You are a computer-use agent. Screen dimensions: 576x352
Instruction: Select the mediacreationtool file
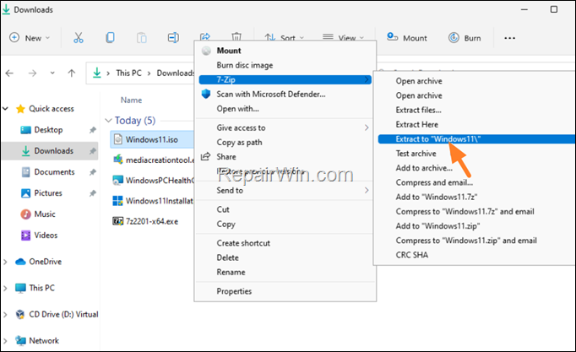[x=153, y=160]
